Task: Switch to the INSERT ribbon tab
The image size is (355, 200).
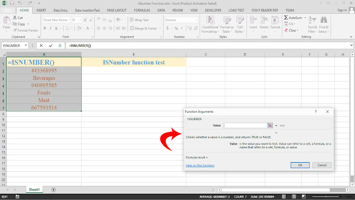Action: [x=41, y=10]
